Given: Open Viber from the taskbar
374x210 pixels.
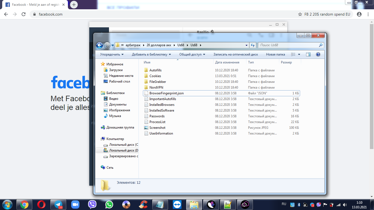Looking at the screenshot, I should [92, 205].
